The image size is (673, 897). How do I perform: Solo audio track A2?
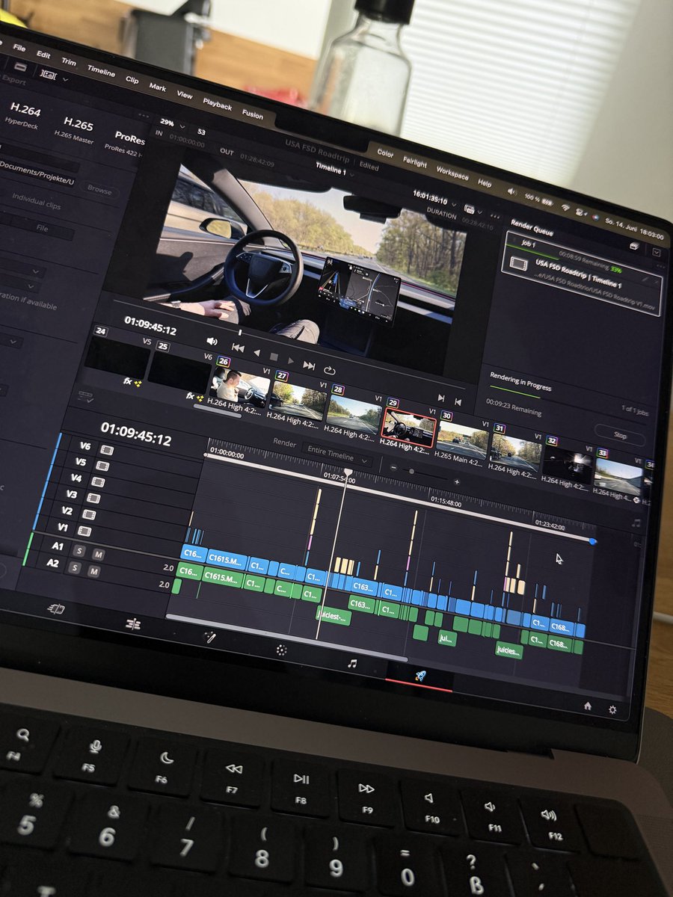(73, 567)
